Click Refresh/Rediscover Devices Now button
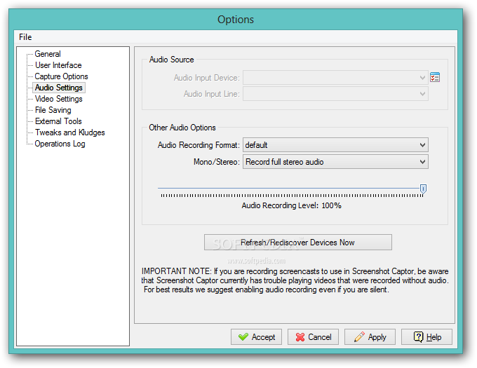The image size is (477, 368). click(298, 243)
